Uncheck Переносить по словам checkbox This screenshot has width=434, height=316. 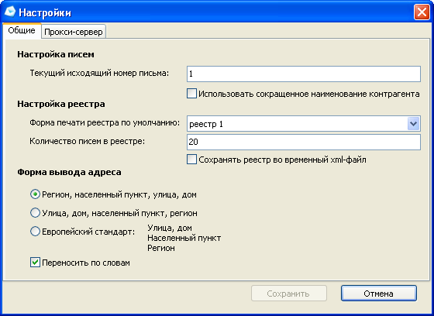tap(35, 263)
